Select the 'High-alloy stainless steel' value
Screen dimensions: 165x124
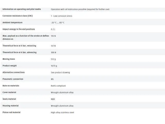pyautogui.click(x=62, y=113)
